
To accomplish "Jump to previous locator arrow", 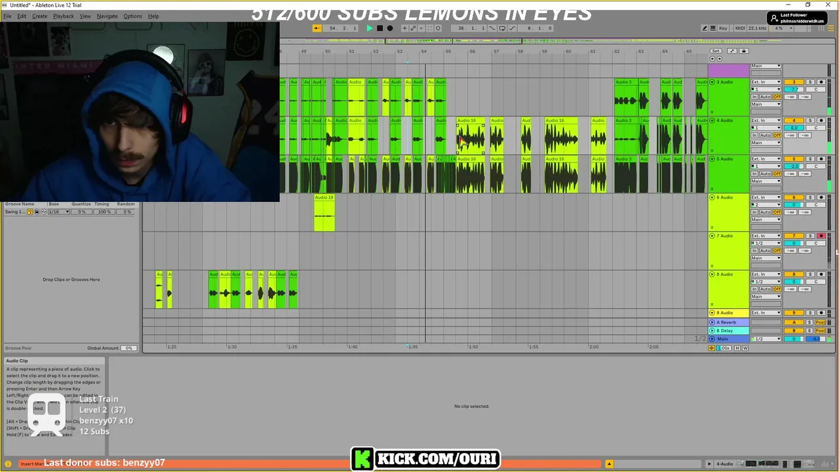I will 712,59.
